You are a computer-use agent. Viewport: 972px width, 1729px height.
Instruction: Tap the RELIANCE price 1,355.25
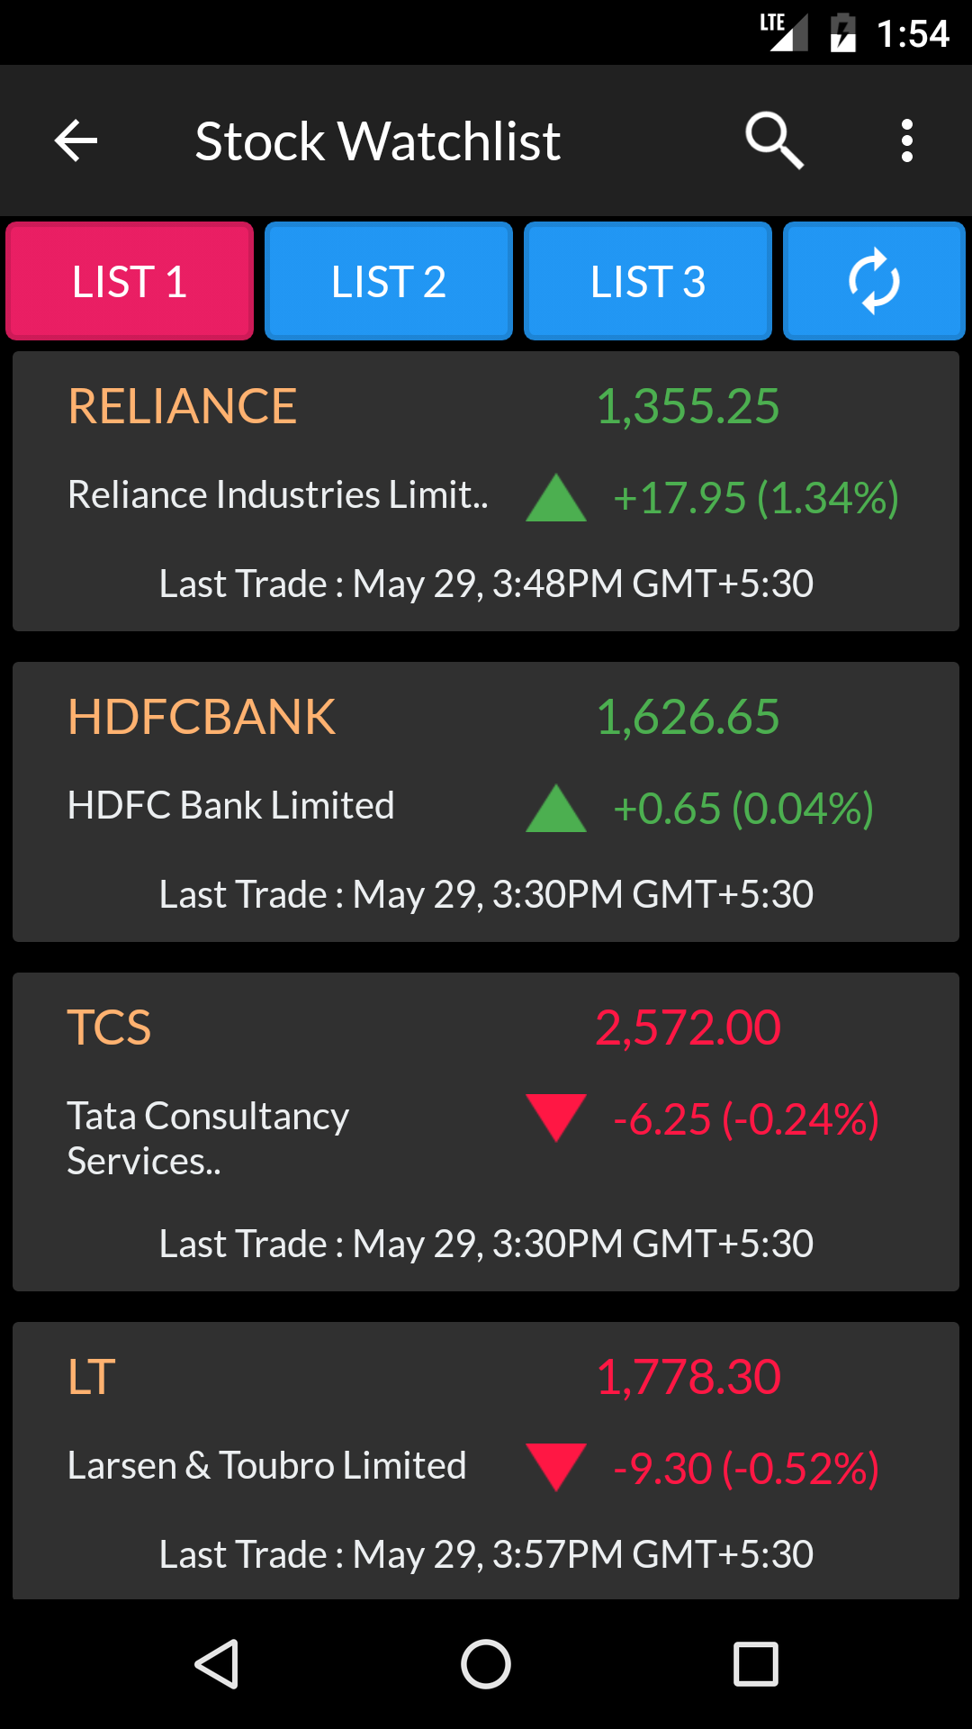[688, 406]
